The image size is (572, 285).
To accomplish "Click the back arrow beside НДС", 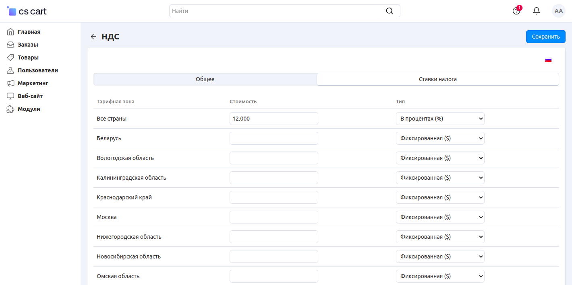I will [x=93, y=37].
